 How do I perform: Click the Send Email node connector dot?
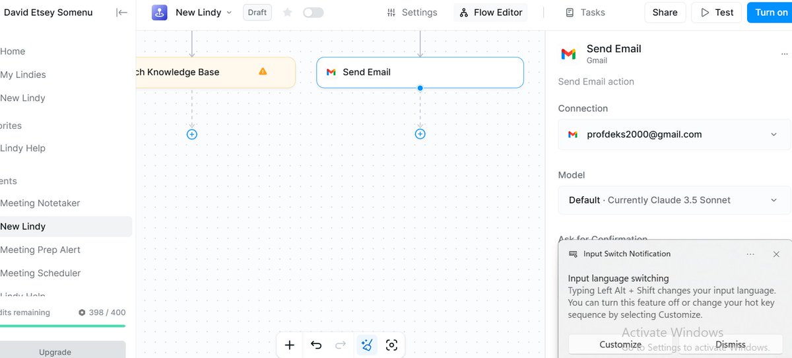click(x=420, y=88)
